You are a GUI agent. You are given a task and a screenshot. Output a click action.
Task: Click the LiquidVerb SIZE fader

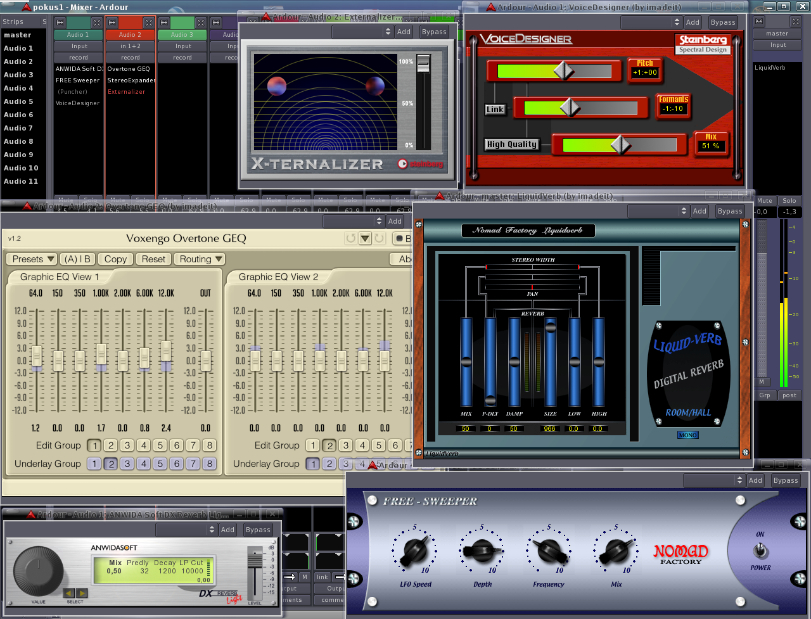click(551, 327)
